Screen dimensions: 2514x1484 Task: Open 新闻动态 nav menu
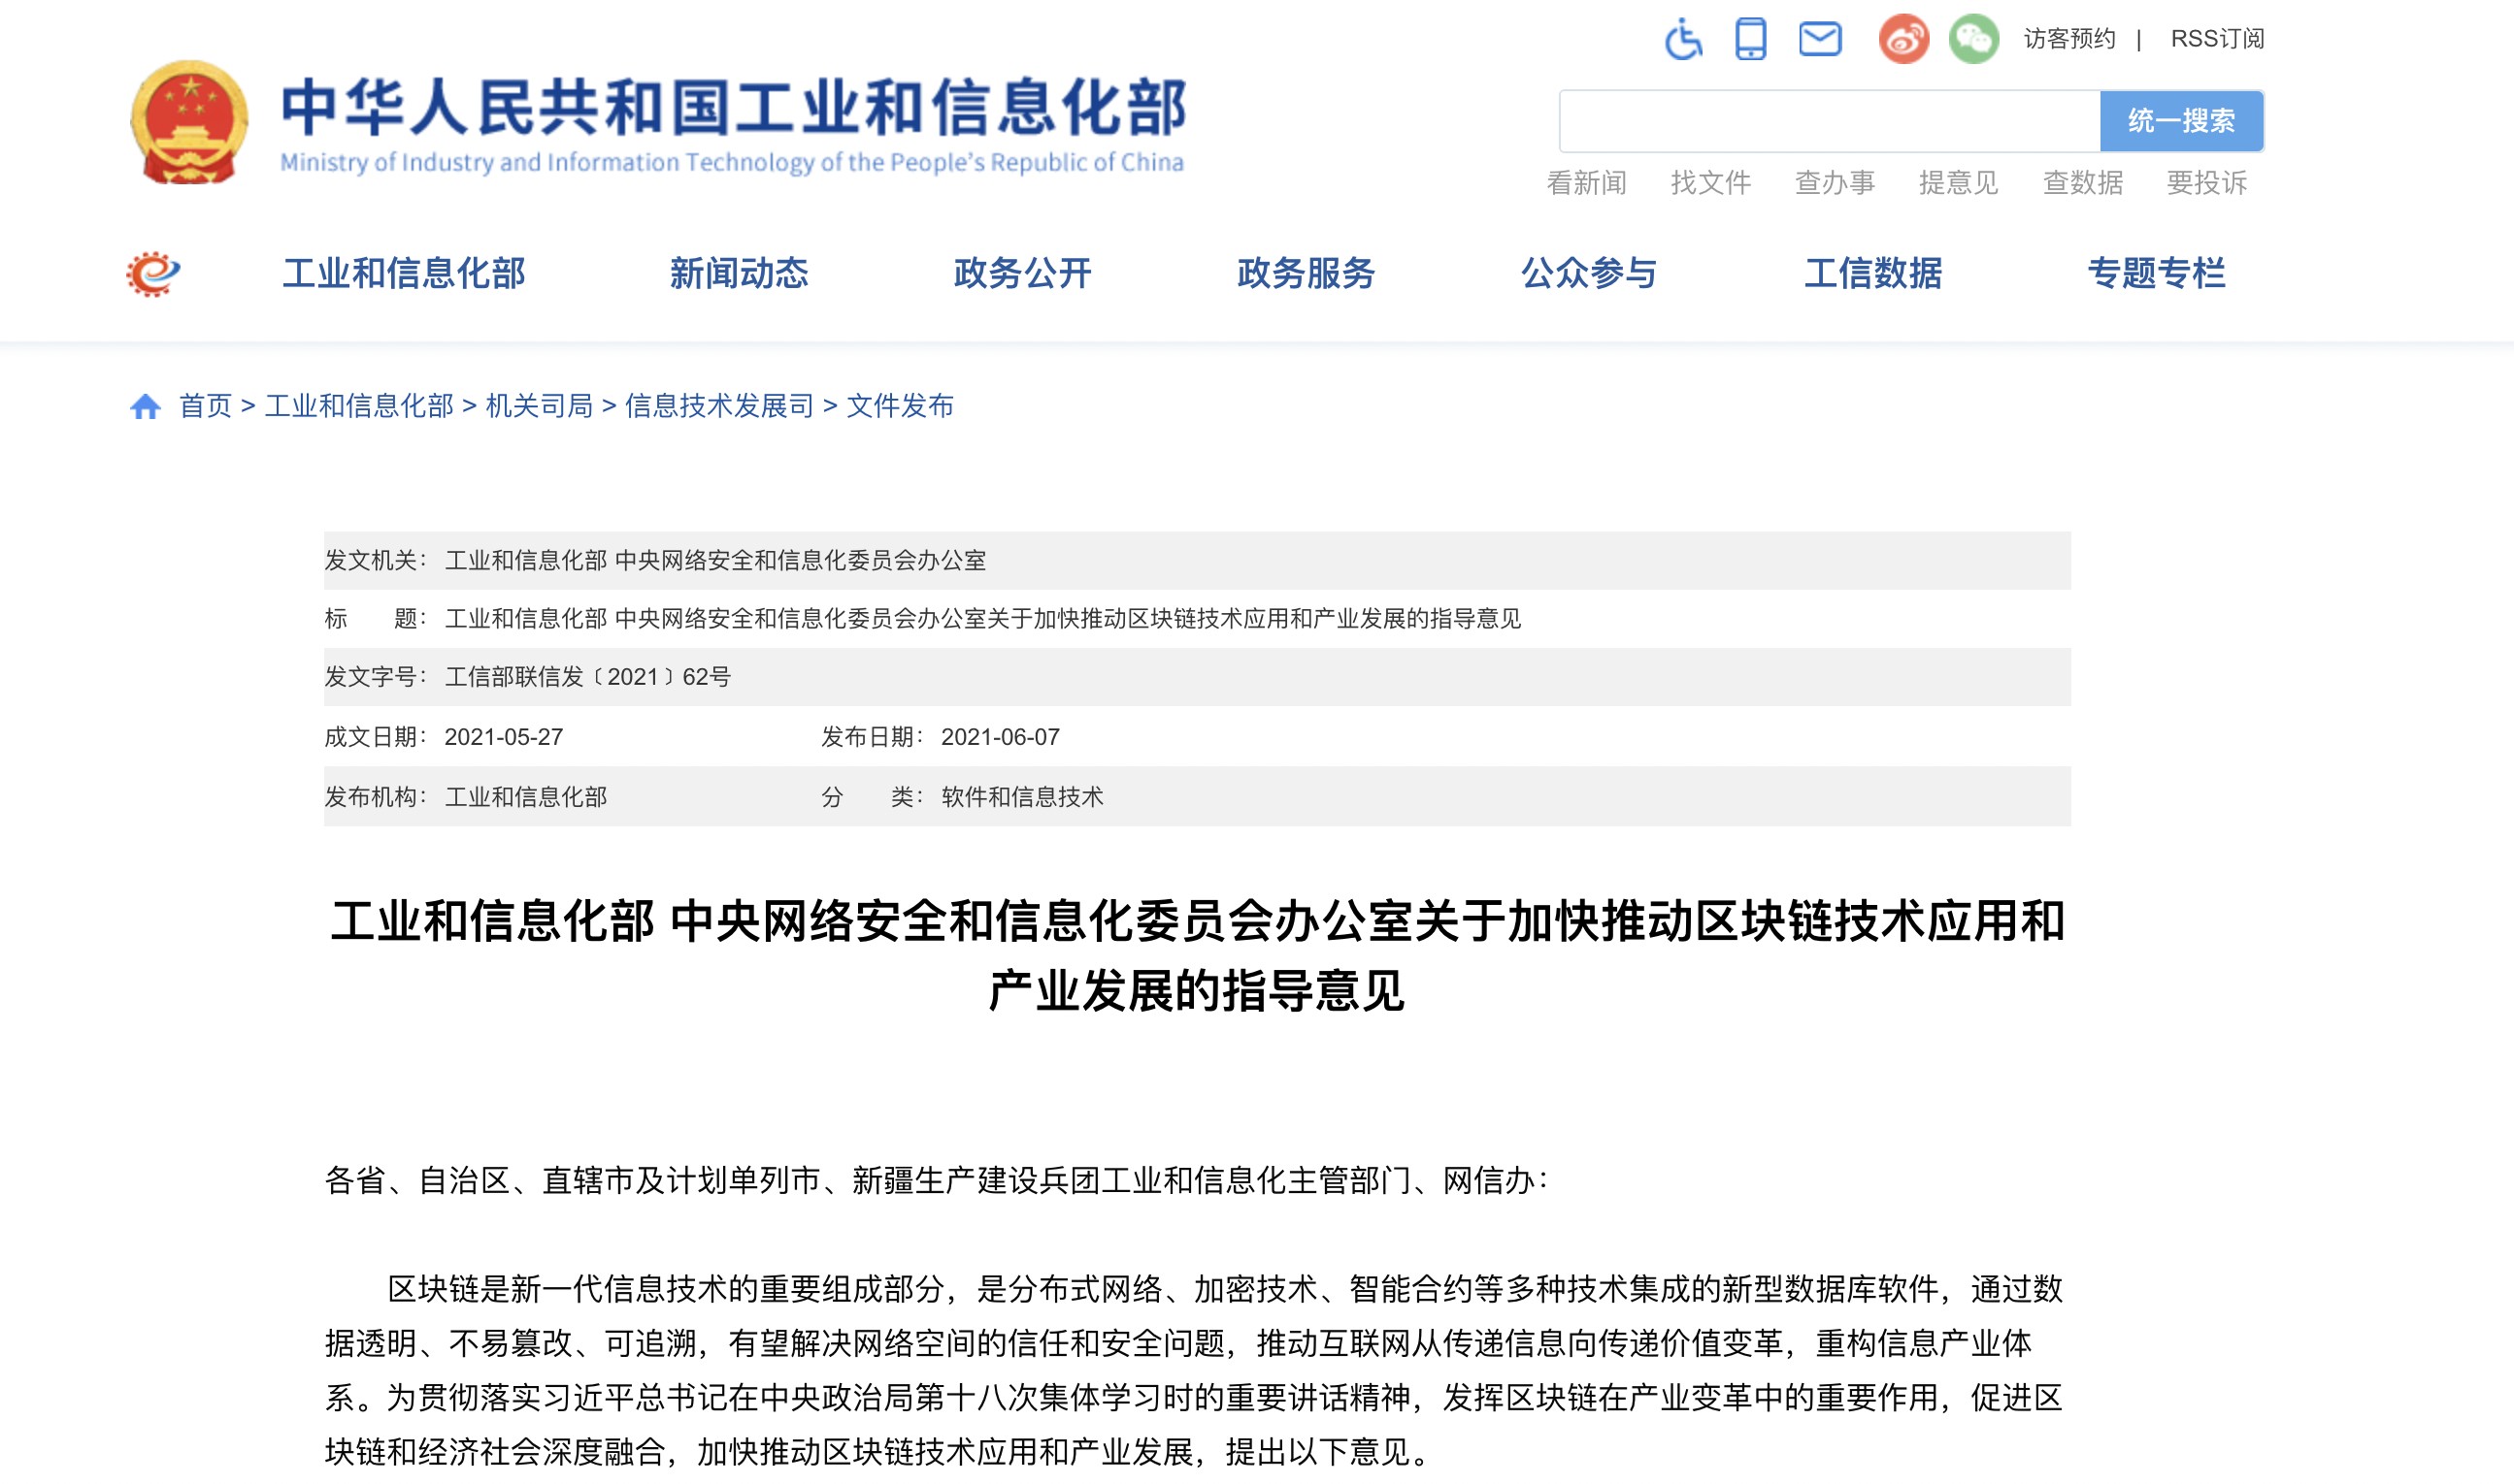click(739, 273)
